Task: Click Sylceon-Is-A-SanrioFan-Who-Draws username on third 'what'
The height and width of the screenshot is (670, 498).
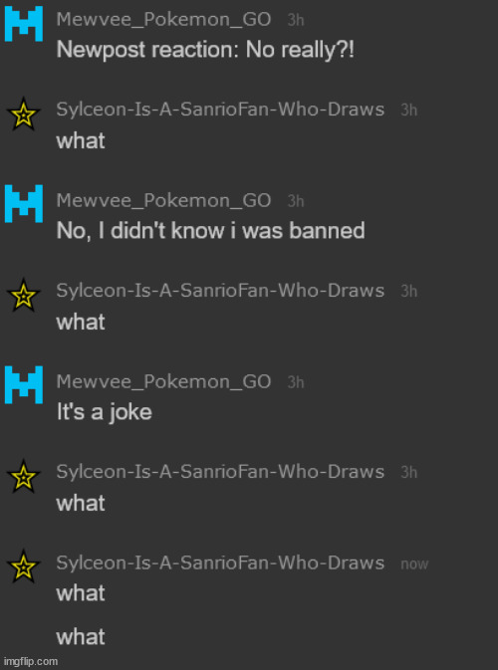Action: pos(220,472)
